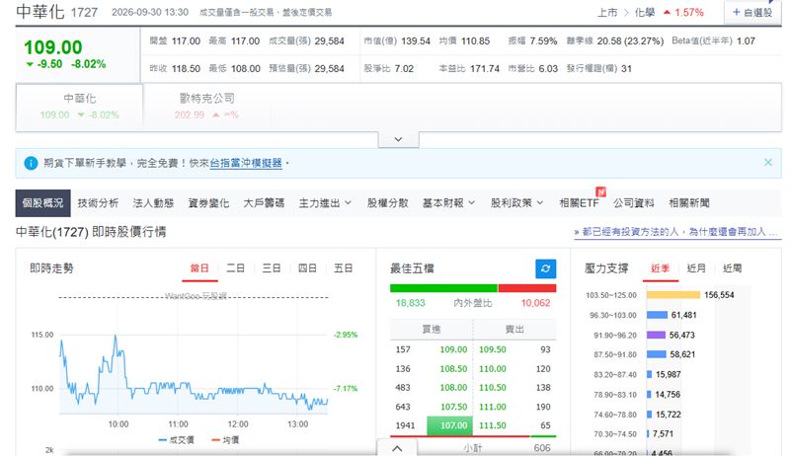The image size is (790, 456).
Task: Click bid price 108.50
Action: [453, 368]
